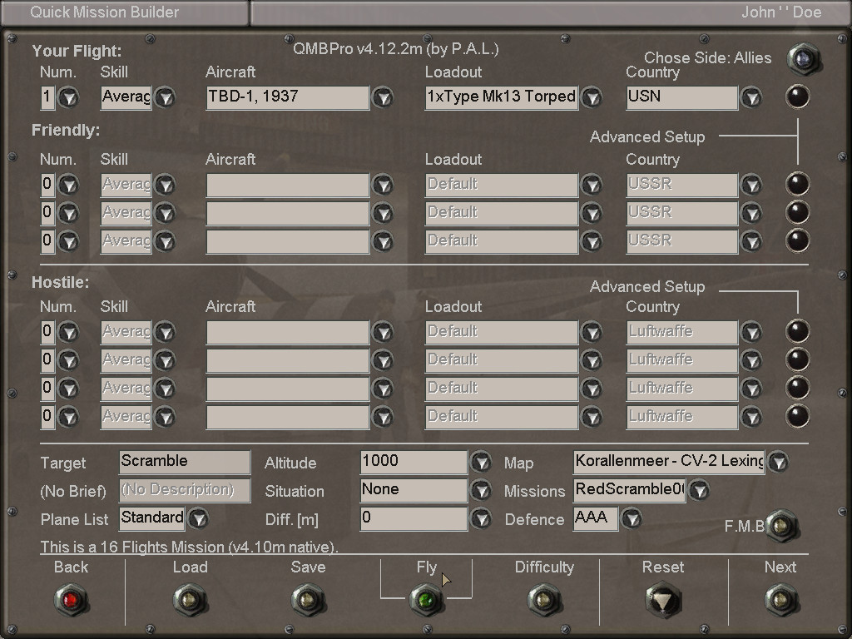Open first Friendly row Num dropdown
Viewport: 852px width, 639px height.
coord(68,185)
